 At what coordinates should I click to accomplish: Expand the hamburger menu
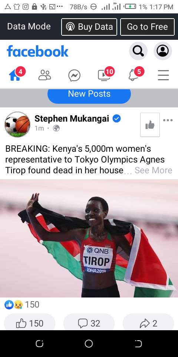click(x=163, y=75)
